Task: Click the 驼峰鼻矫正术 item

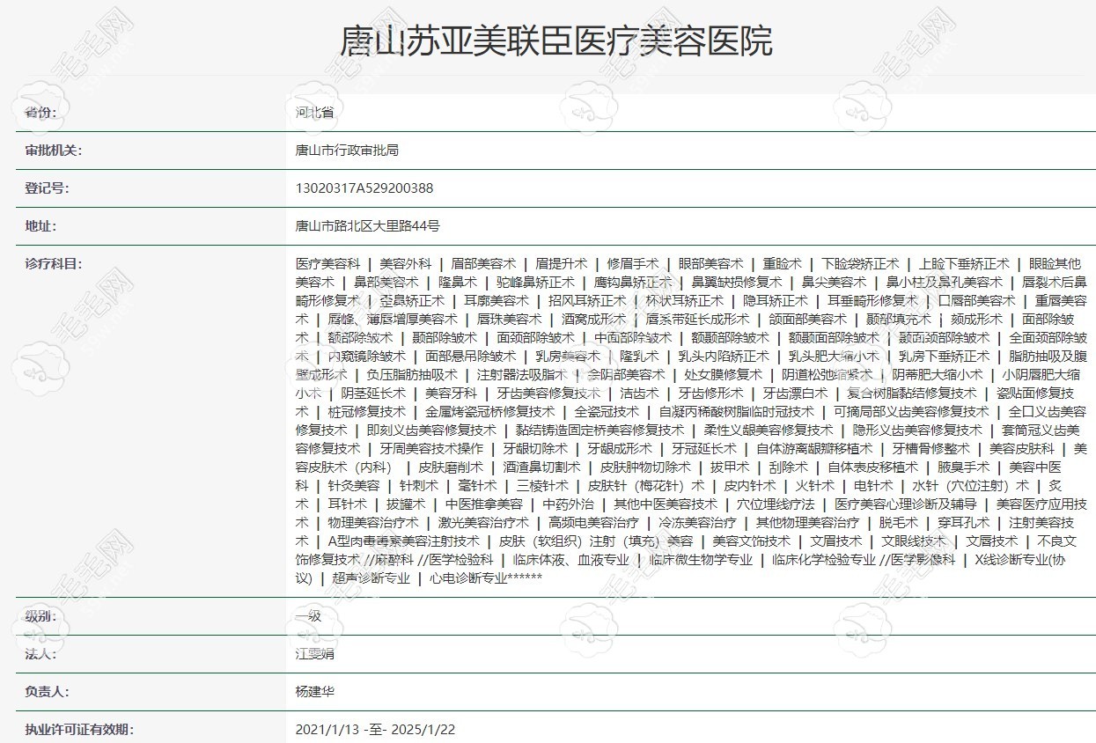Action: pyautogui.click(x=535, y=283)
